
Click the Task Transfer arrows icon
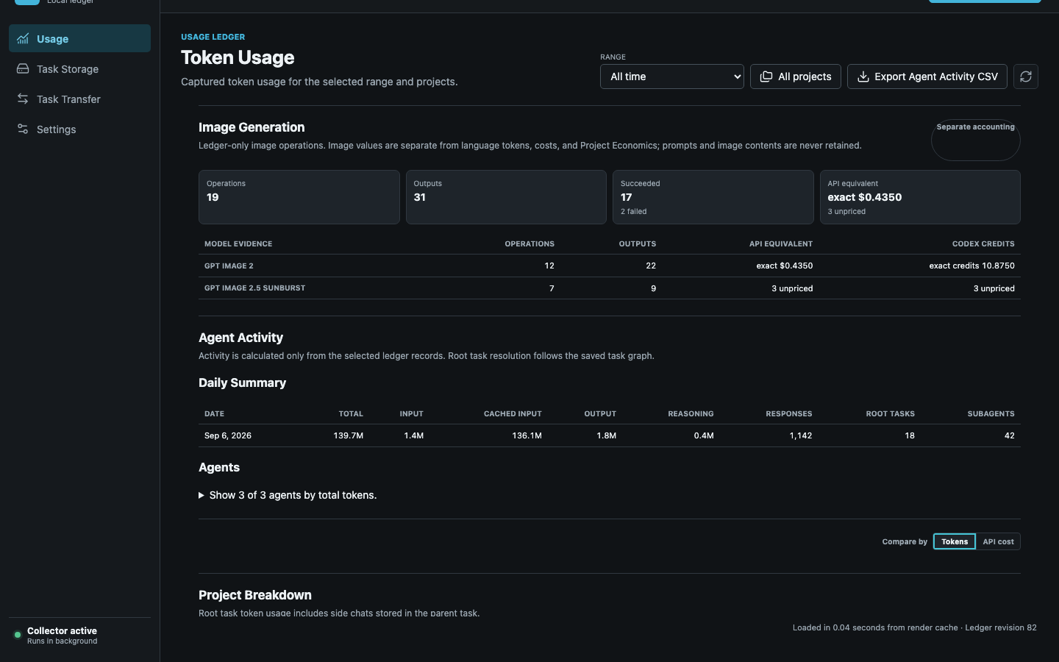23,99
